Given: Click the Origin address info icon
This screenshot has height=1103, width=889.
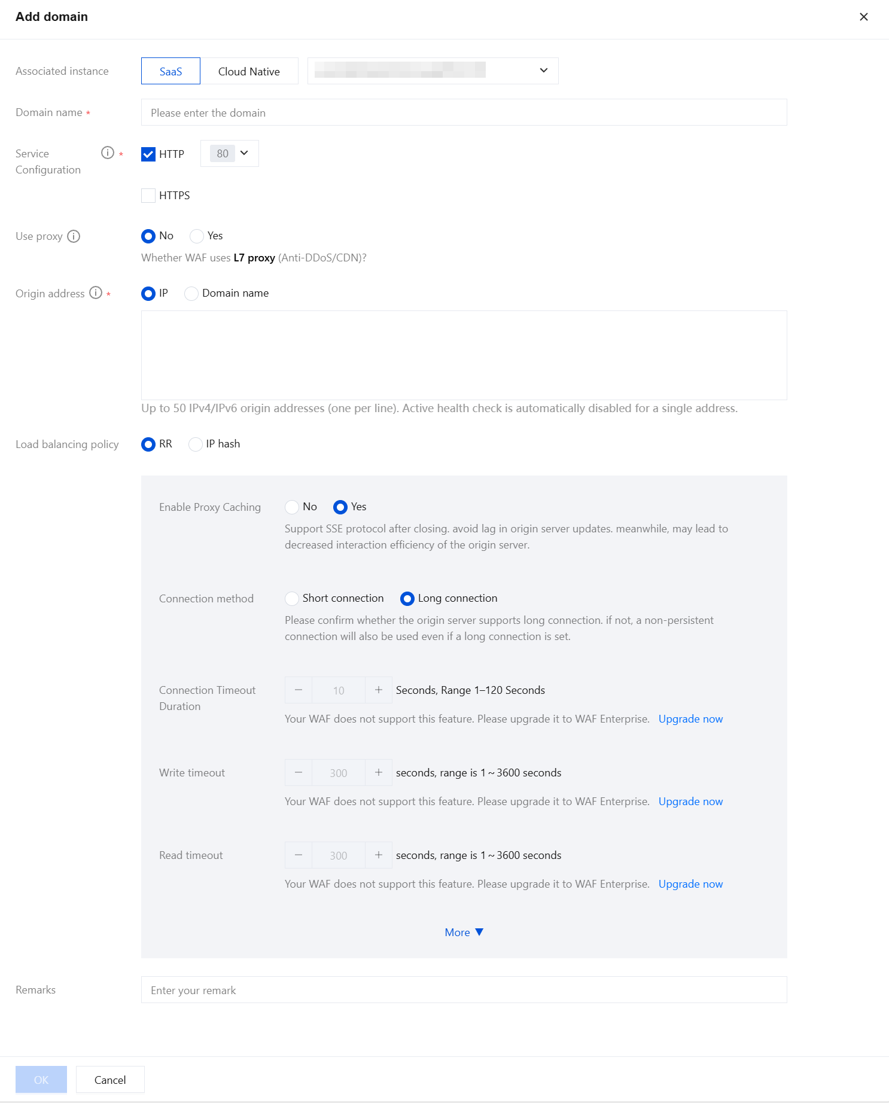Looking at the screenshot, I should click(96, 293).
